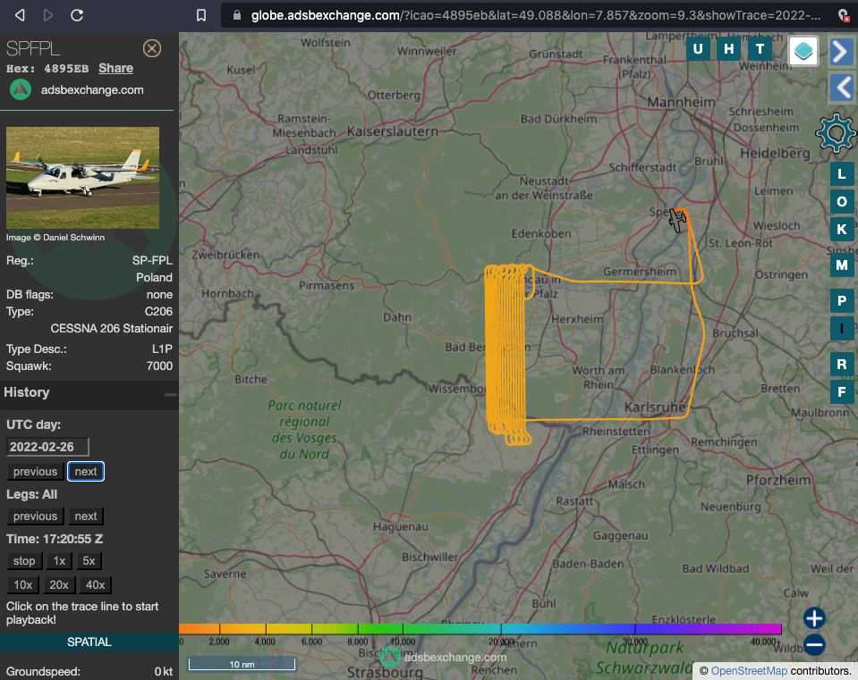858x680 pixels.
Task: Click the SPATIAL section header
Action: [x=89, y=642]
